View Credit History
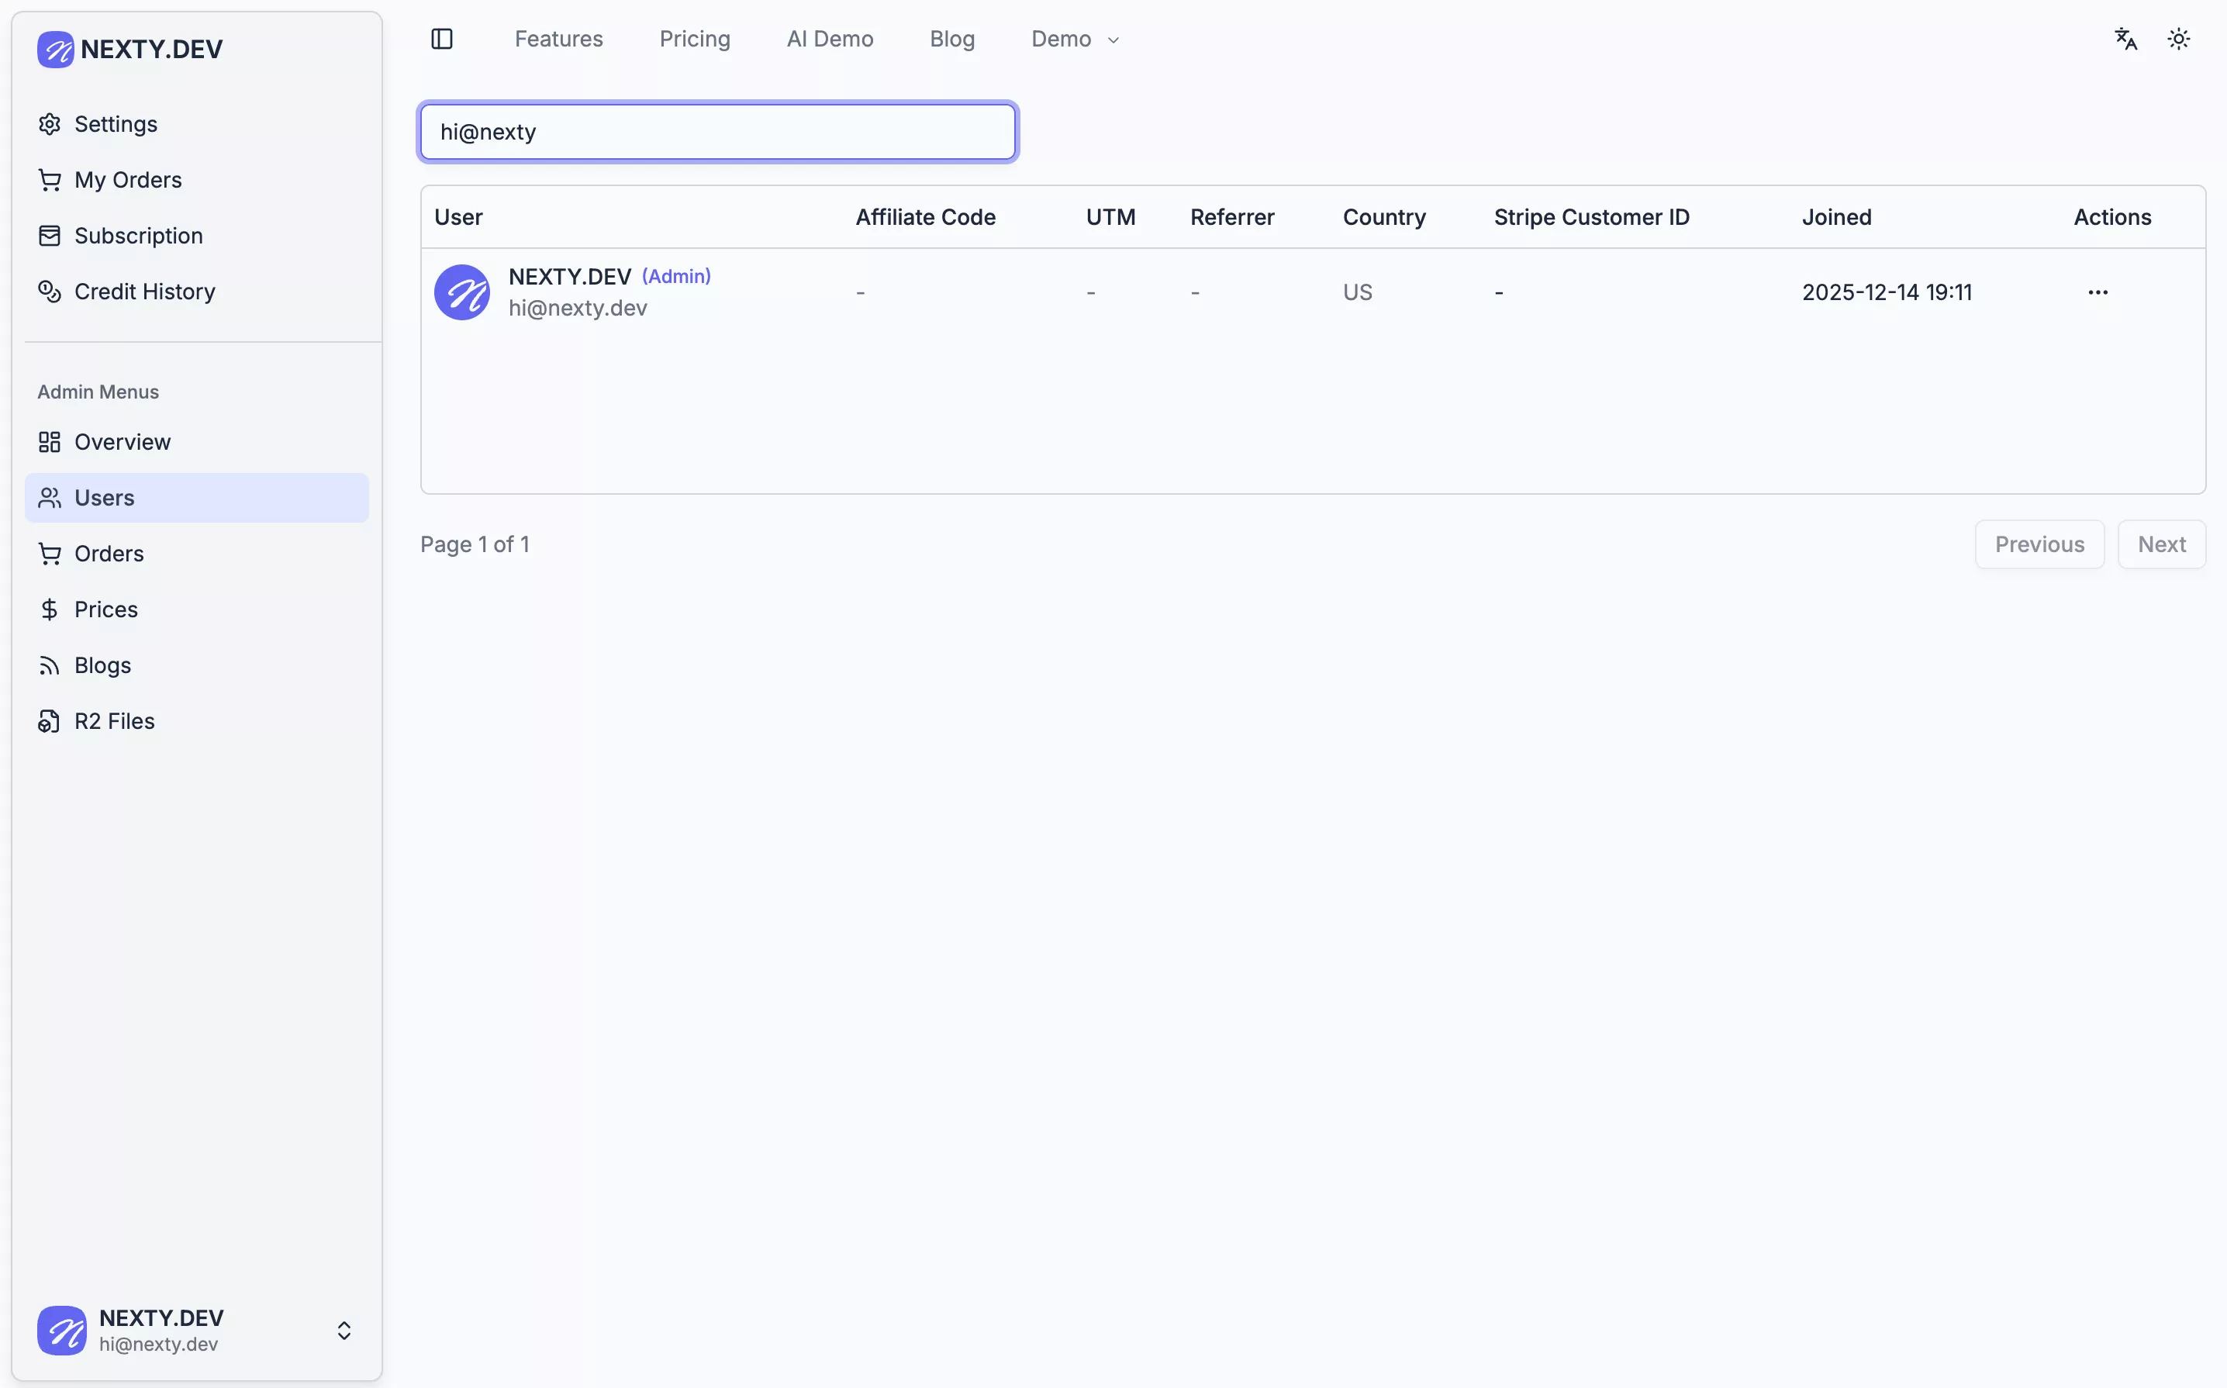The width and height of the screenshot is (2227, 1388). [144, 292]
